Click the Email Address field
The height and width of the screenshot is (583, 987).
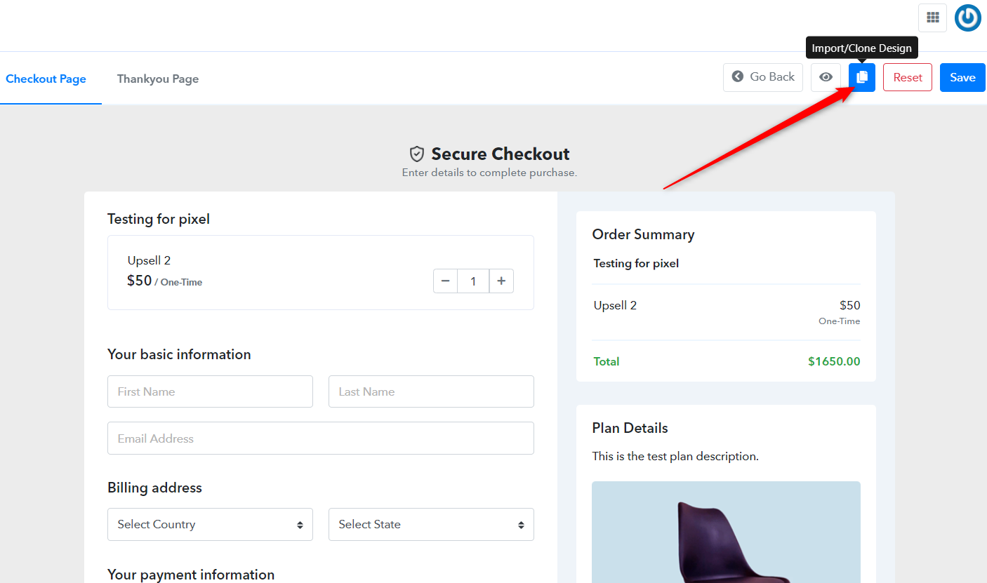point(320,438)
